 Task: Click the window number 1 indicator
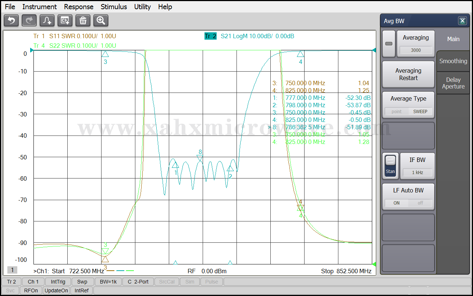12,270
